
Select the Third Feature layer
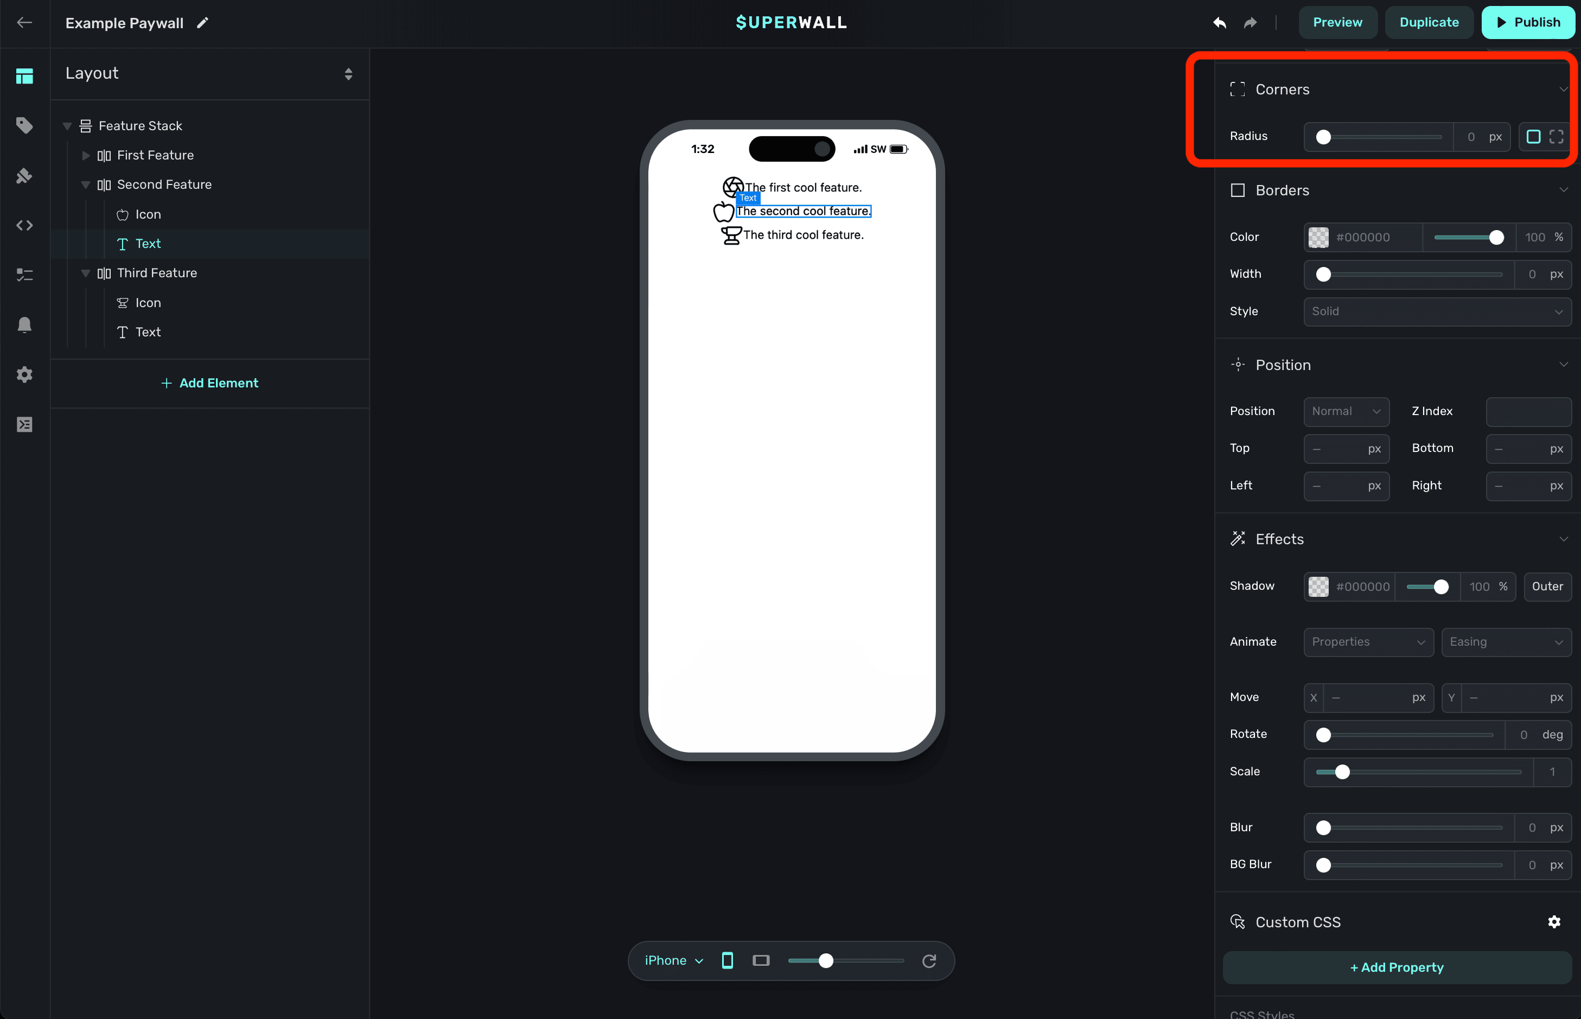coord(157,272)
